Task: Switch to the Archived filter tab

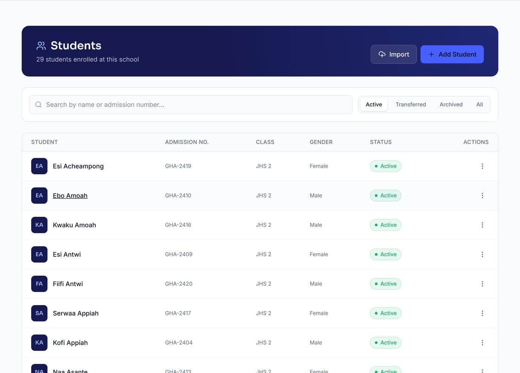Action: coord(451,104)
